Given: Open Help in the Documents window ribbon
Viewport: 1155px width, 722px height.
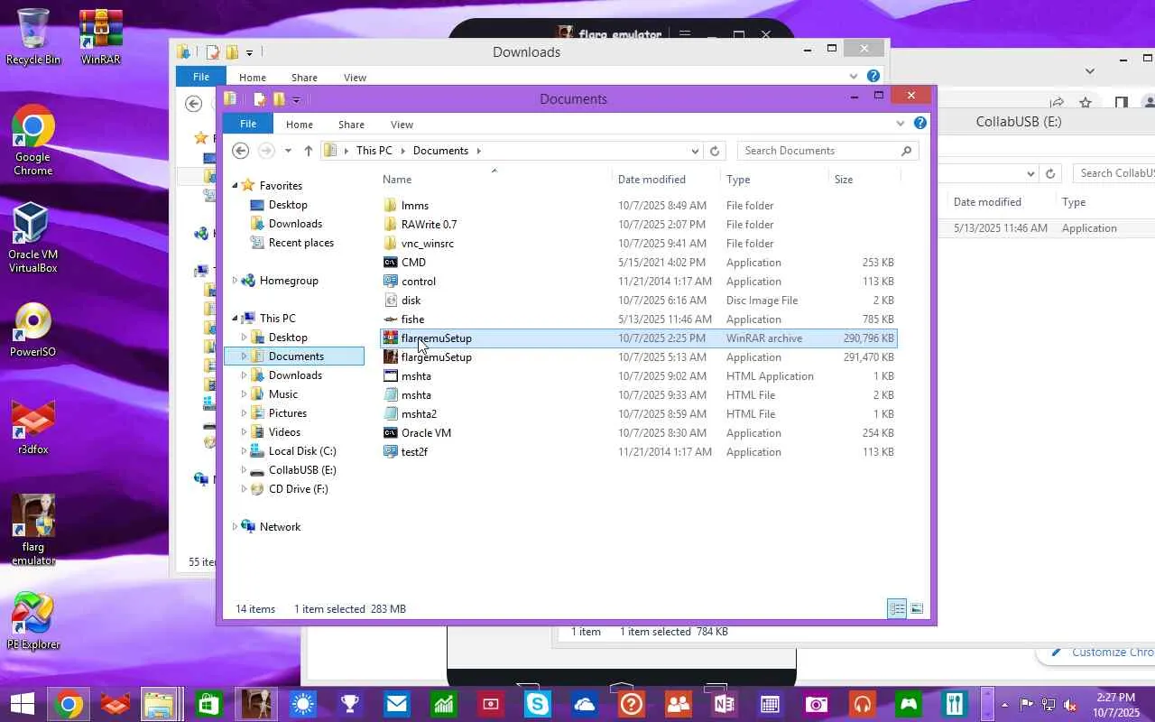Looking at the screenshot, I should coord(919,124).
